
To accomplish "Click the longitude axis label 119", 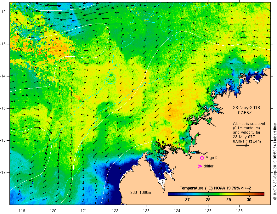I will 22,211.
